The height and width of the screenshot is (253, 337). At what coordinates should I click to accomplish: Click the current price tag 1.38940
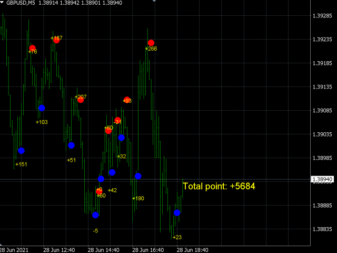(322, 179)
